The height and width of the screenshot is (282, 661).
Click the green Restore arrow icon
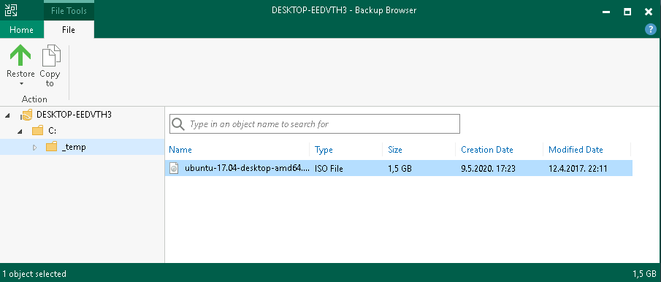coord(20,56)
